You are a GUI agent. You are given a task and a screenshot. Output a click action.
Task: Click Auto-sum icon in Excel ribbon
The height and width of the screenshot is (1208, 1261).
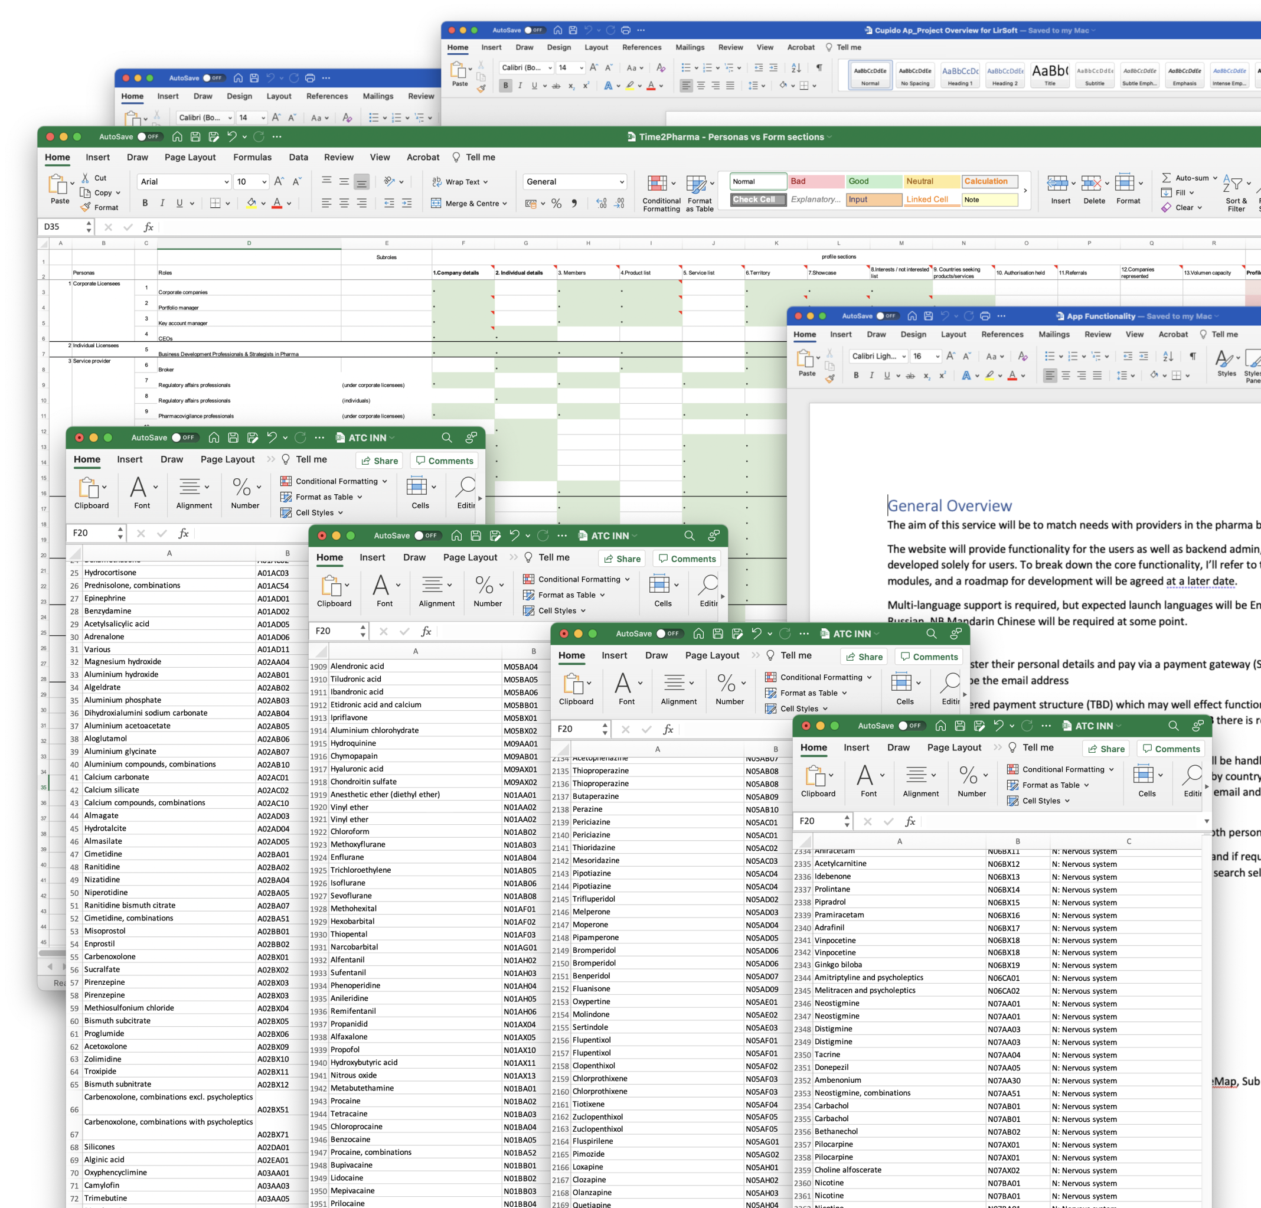[x=1167, y=178]
